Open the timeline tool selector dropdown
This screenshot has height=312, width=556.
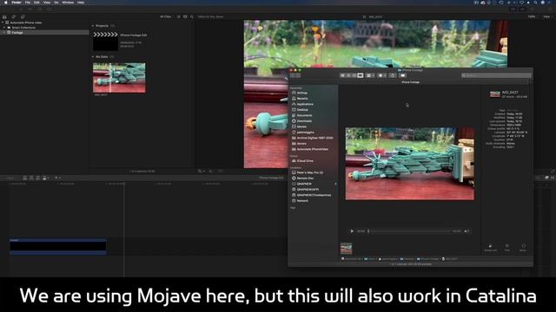[x=57, y=178]
